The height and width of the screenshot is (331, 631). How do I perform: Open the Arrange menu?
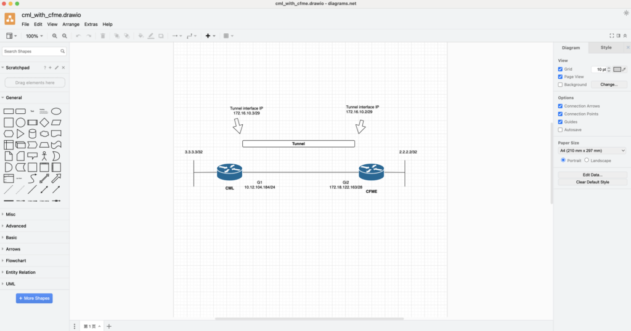[x=71, y=25]
